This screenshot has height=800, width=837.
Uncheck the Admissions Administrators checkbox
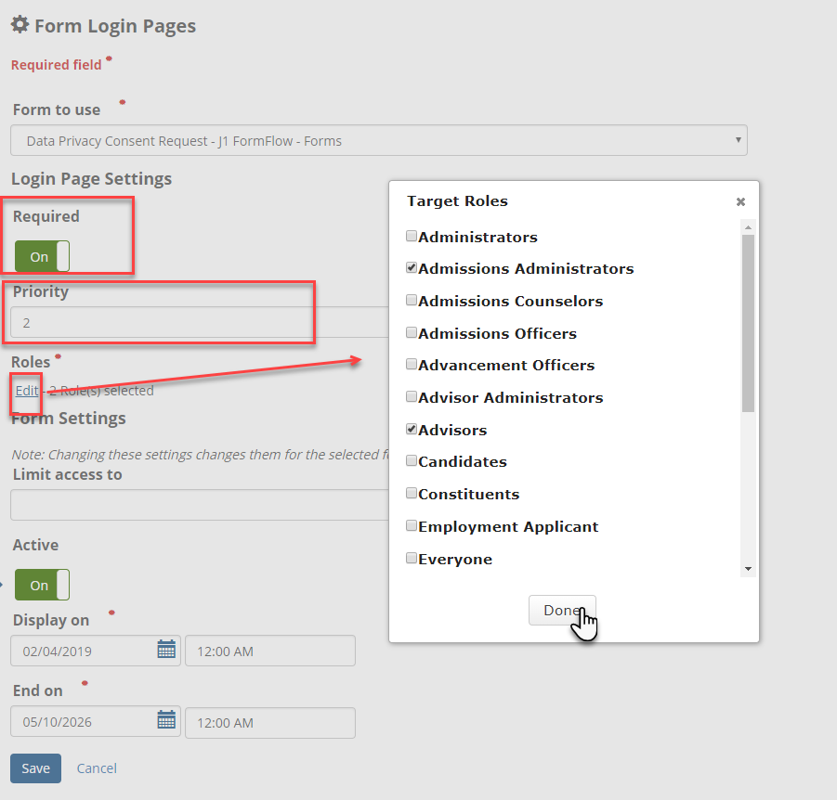(x=412, y=267)
